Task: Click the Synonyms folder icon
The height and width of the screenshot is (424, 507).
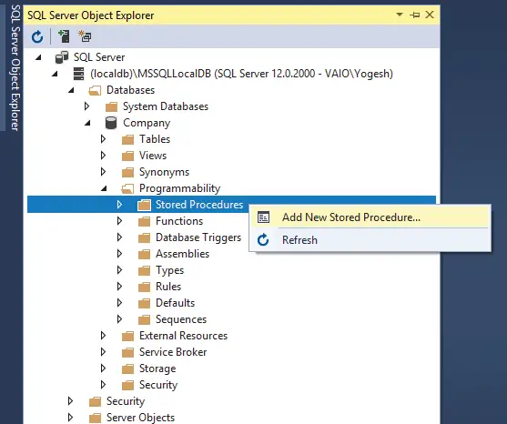Action: pyautogui.click(x=127, y=172)
